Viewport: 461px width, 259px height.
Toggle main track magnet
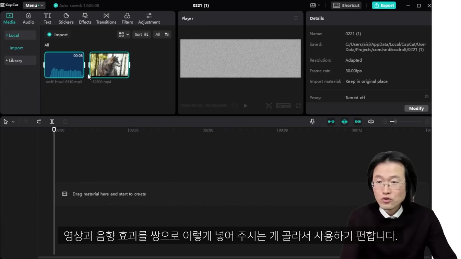pyautogui.click(x=331, y=122)
